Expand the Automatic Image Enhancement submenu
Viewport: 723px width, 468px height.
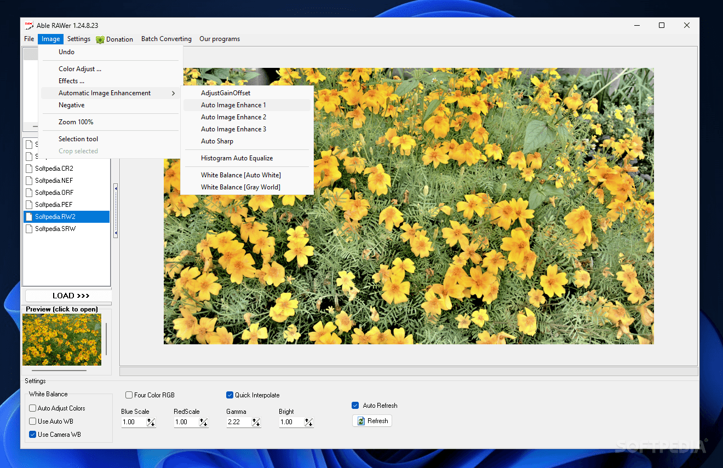point(111,93)
